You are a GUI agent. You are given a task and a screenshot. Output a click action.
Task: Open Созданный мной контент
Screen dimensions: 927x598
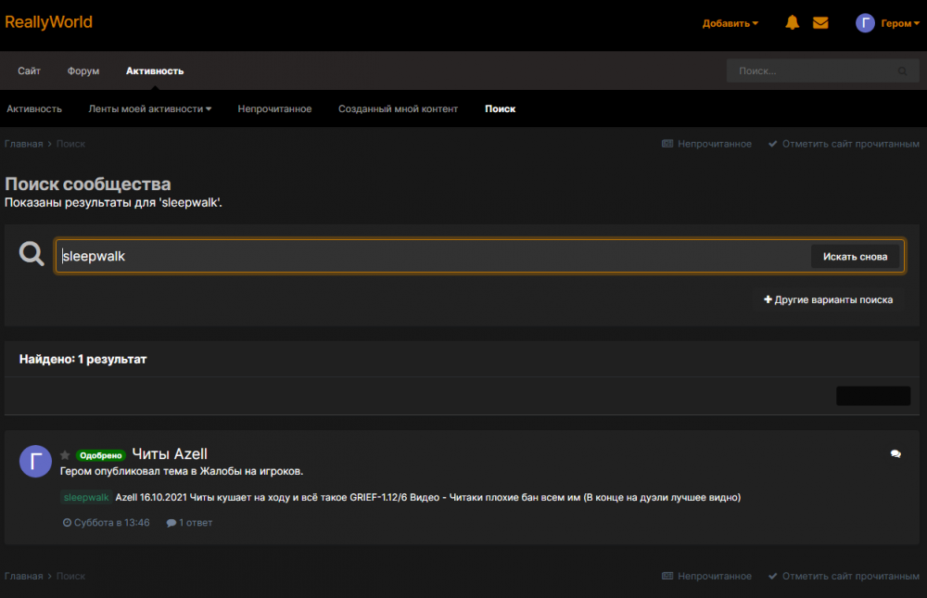[398, 108]
